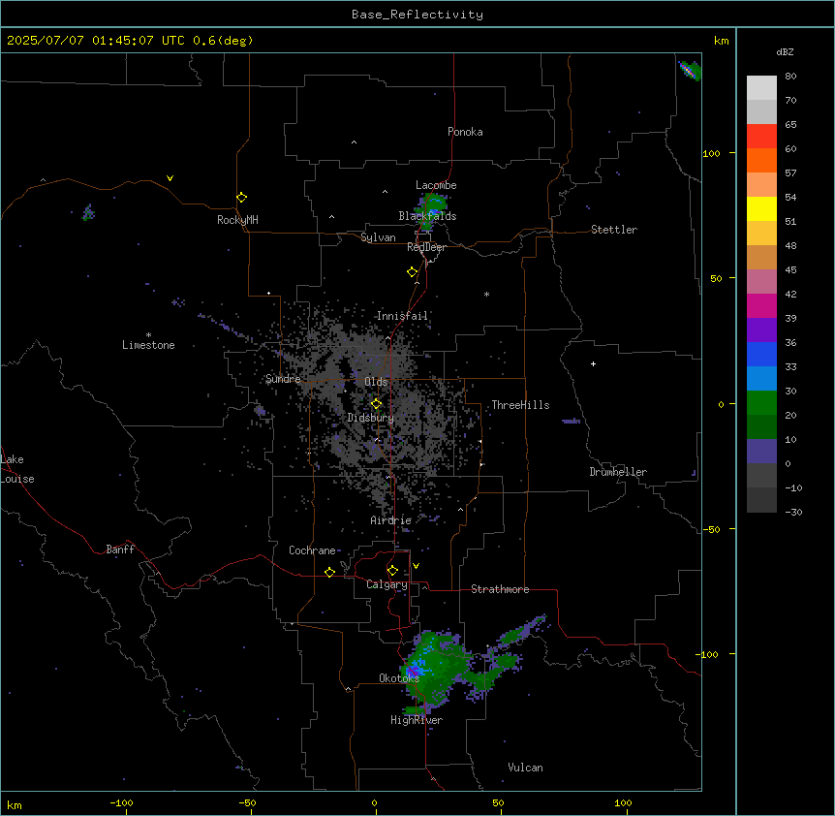Click the multicolor echo in top-right map corner

[x=690, y=70]
